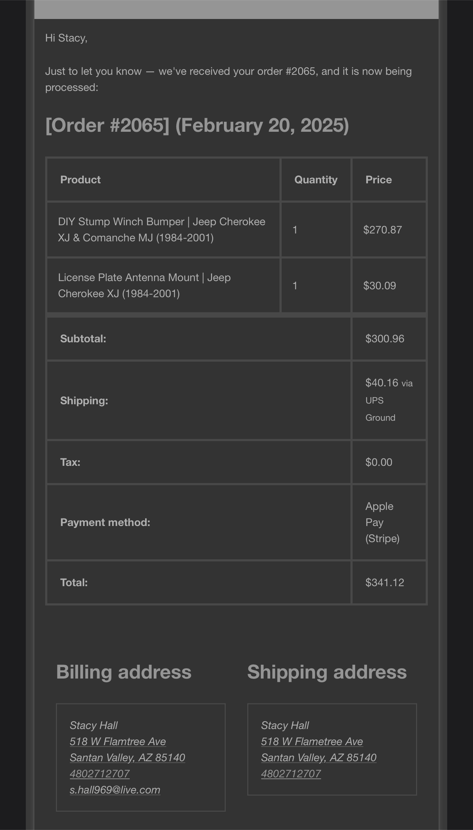Click the subtotal amount $300.96
The width and height of the screenshot is (473, 830).
click(384, 339)
